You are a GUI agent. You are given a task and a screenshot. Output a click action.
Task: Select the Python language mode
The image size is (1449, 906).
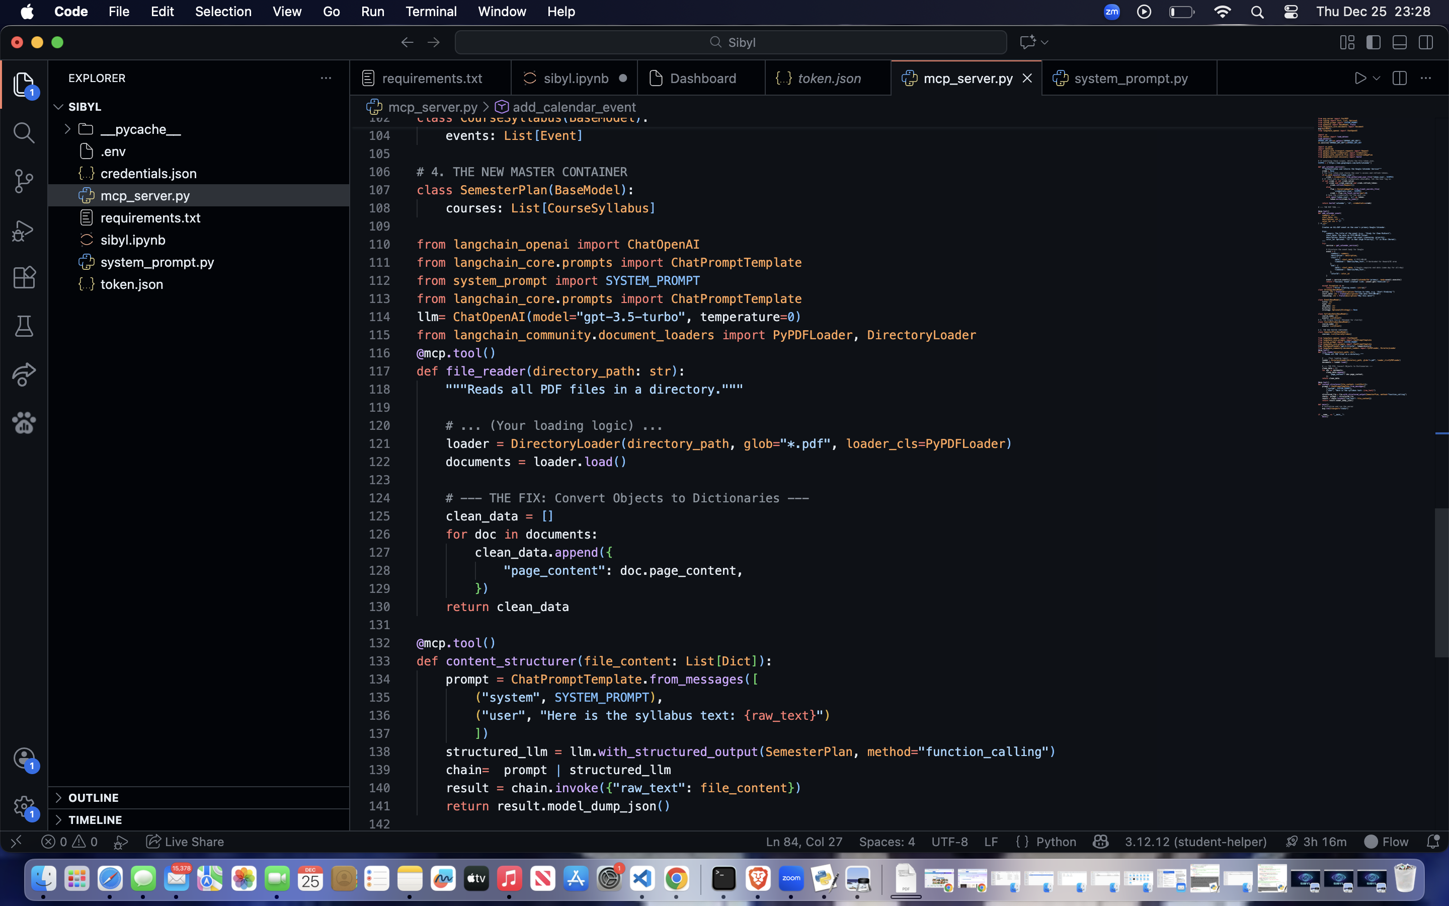pos(1056,841)
